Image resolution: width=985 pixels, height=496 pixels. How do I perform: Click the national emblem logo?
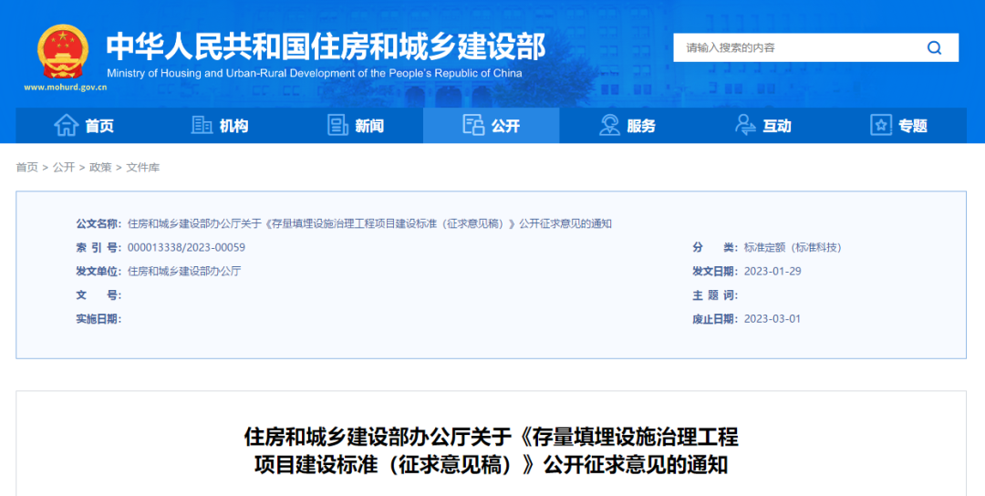(63, 51)
